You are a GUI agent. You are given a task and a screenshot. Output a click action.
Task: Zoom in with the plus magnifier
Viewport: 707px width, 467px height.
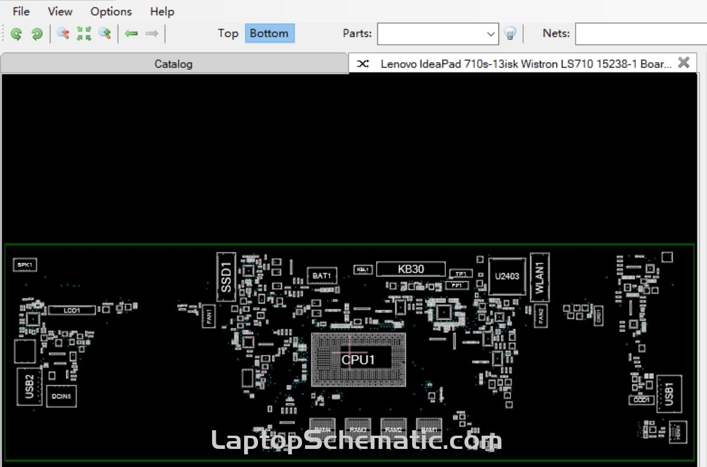(x=105, y=33)
